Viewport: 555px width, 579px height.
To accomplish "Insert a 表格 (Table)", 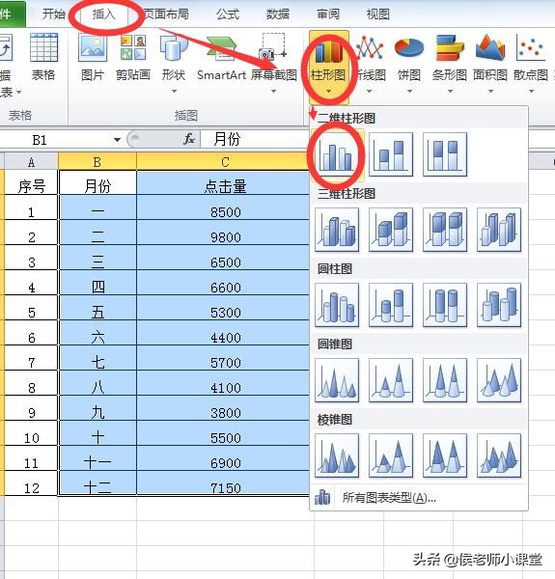I will click(x=43, y=57).
